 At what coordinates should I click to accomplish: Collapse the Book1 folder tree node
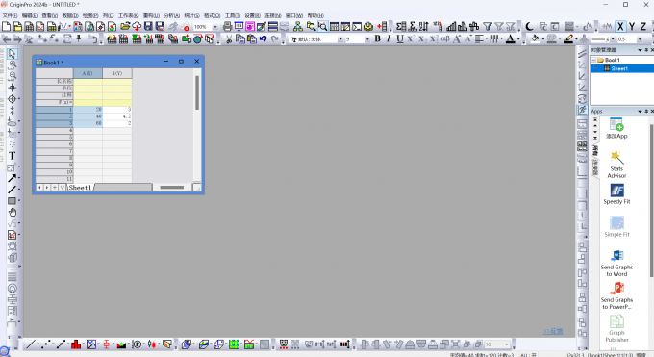click(594, 60)
